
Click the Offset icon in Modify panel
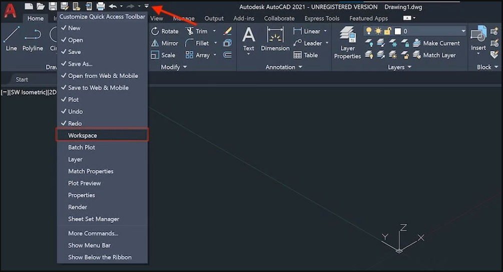pyautogui.click(x=227, y=55)
